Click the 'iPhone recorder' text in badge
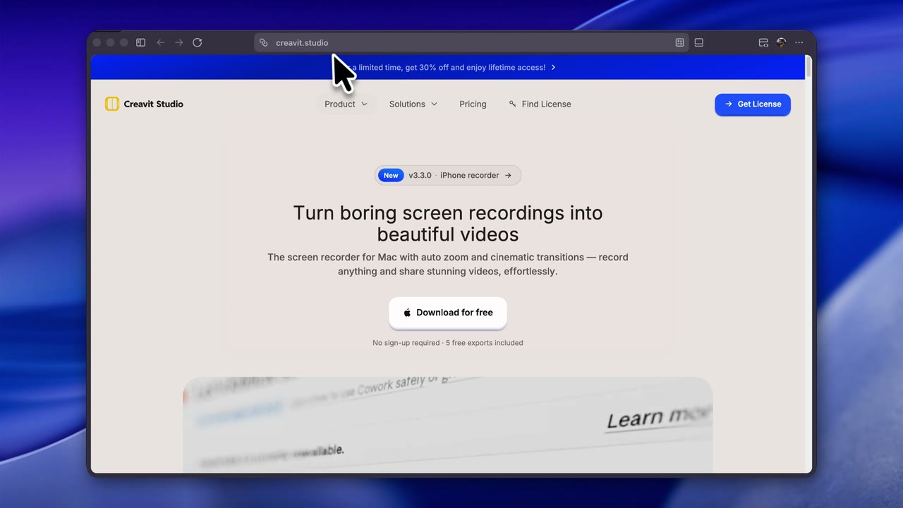This screenshot has width=903, height=508. click(x=470, y=175)
